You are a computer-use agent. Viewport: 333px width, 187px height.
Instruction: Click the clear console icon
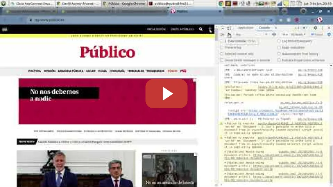coord(229,34)
